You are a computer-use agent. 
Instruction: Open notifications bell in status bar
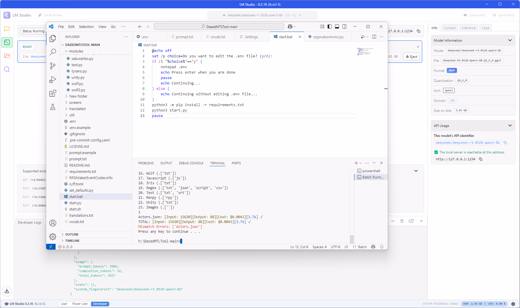pyautogui.click(x=382, y=247)
